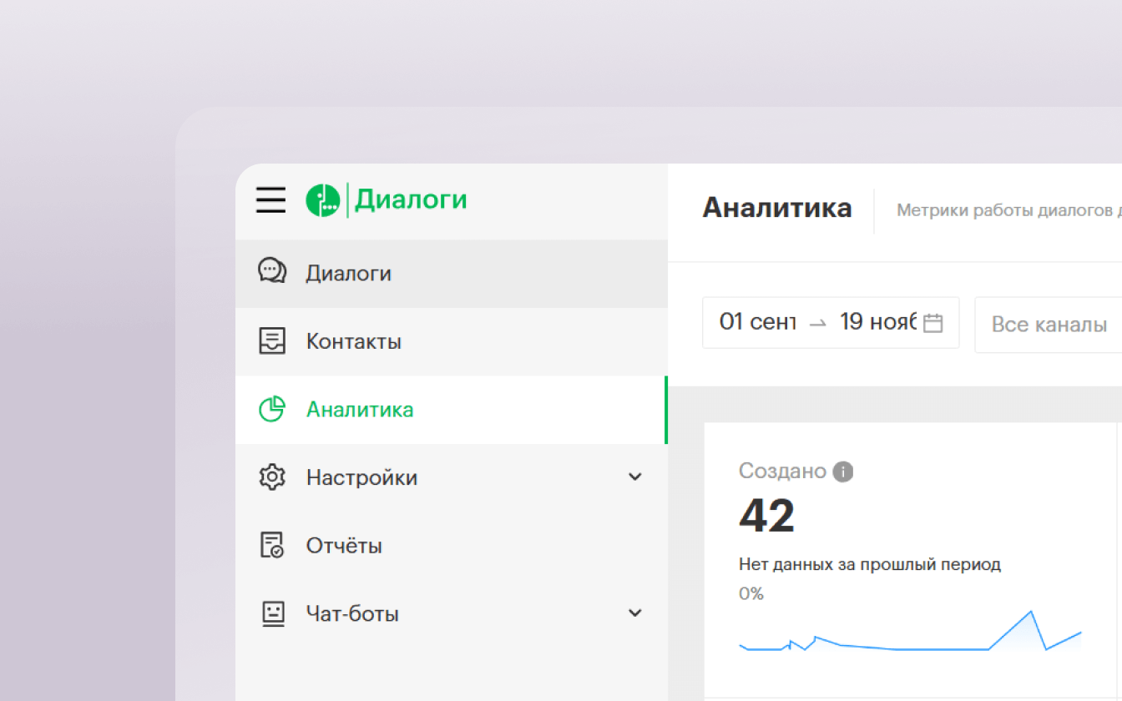Expand the Настройки submenu chevron
Viewport: 1122px width, 701px height.
point(634,477)
